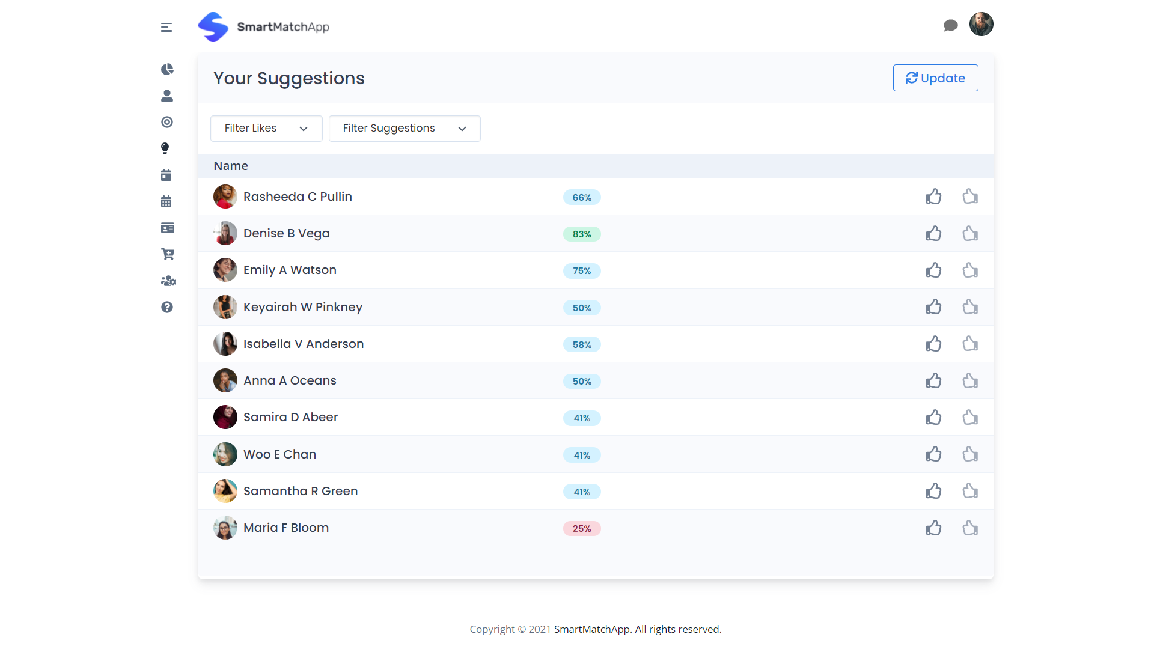
Task: Click the 83% match score badge
Action: [x=581, y=234]
